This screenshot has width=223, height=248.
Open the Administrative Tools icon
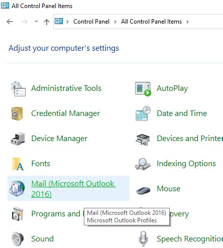pos(18,88)
